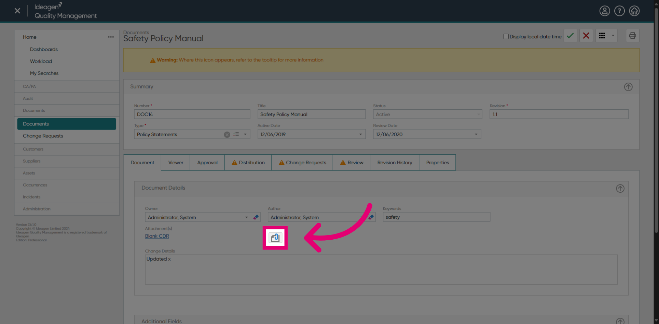The height and width of the screenshot is (324, 659).
Task: Cancel changes with red X icon
Action: pos(586,36)
